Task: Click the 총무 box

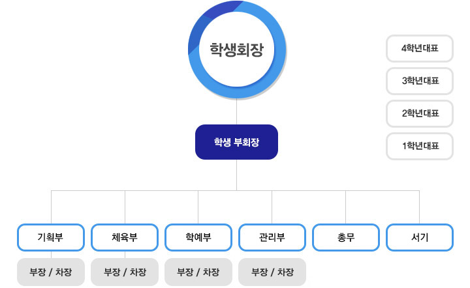Action: tap(346, 238)
